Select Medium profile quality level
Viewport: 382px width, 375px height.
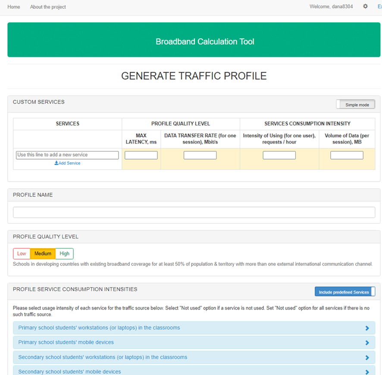click(x=43, y=254)
